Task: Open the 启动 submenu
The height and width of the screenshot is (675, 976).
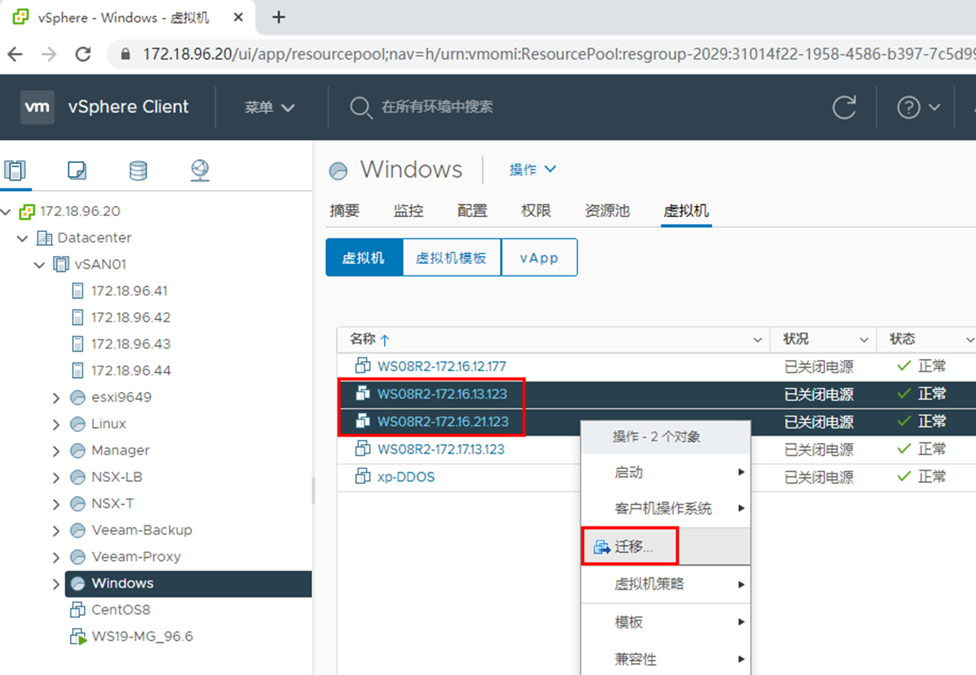Action: pyautogui.click(x=666, y=473)
